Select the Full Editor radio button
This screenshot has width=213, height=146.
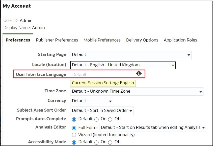click(74, 128)
